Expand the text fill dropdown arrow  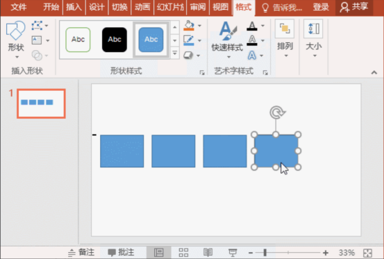pos(262,26)
